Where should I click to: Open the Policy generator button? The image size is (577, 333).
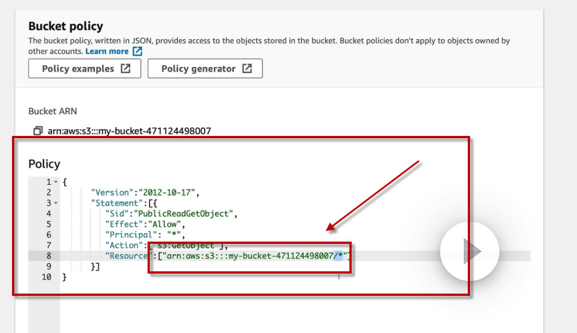(205, 69)
